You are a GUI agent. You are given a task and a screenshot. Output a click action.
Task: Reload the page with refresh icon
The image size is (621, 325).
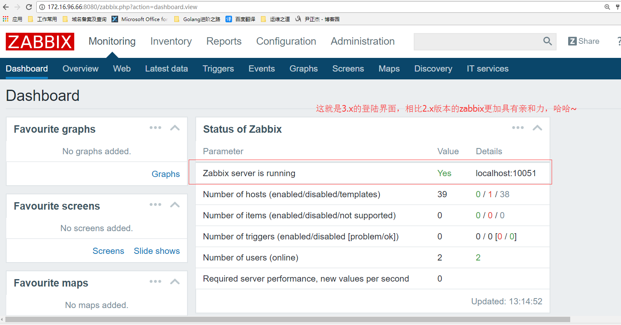coord(29,7)
